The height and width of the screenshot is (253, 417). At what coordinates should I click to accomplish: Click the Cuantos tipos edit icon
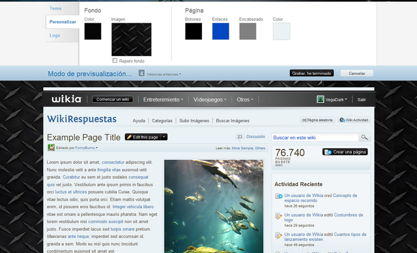[278, 235]
